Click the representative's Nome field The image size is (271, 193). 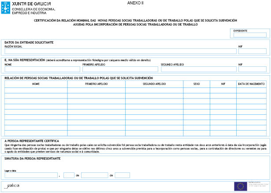[42, 69]
